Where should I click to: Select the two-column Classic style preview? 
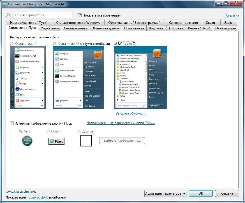pos(78,78)
